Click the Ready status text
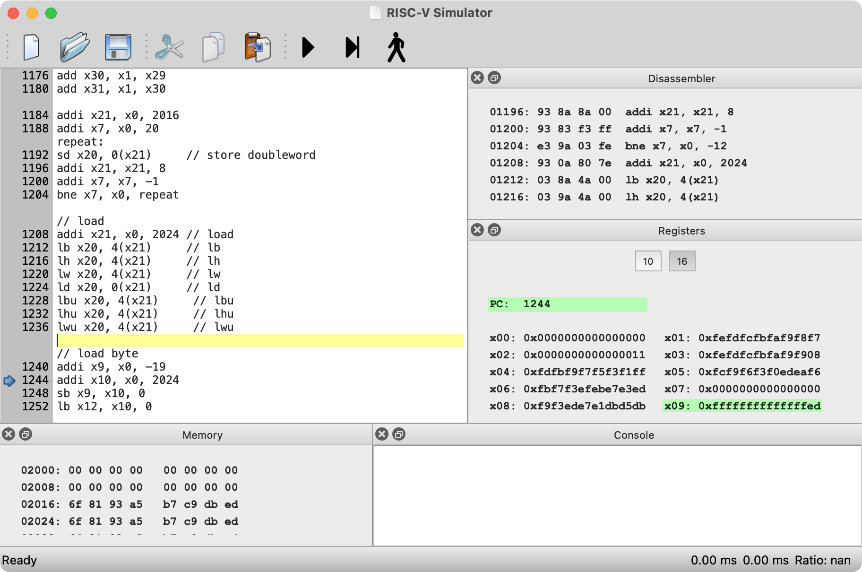Screen dimensions: 862x572 tap(19, 560)
